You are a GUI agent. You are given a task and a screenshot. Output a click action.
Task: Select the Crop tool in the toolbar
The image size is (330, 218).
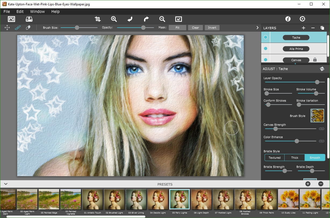[98, 19]
